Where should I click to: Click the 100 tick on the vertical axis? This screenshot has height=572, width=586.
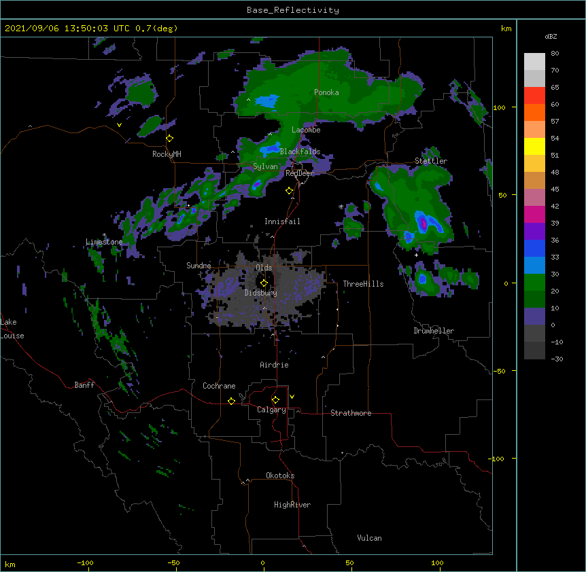coord(499,107)
